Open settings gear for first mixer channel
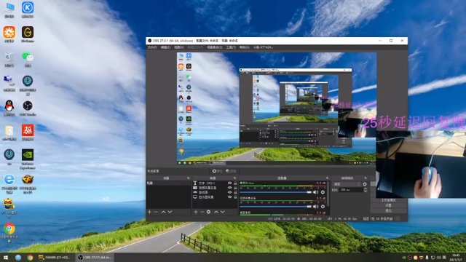Viewport: 466px width, 262px height. tap(323, 192)
